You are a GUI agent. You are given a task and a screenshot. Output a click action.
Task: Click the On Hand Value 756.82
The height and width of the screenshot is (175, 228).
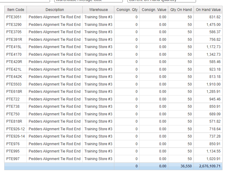click(x=215, y=40)
